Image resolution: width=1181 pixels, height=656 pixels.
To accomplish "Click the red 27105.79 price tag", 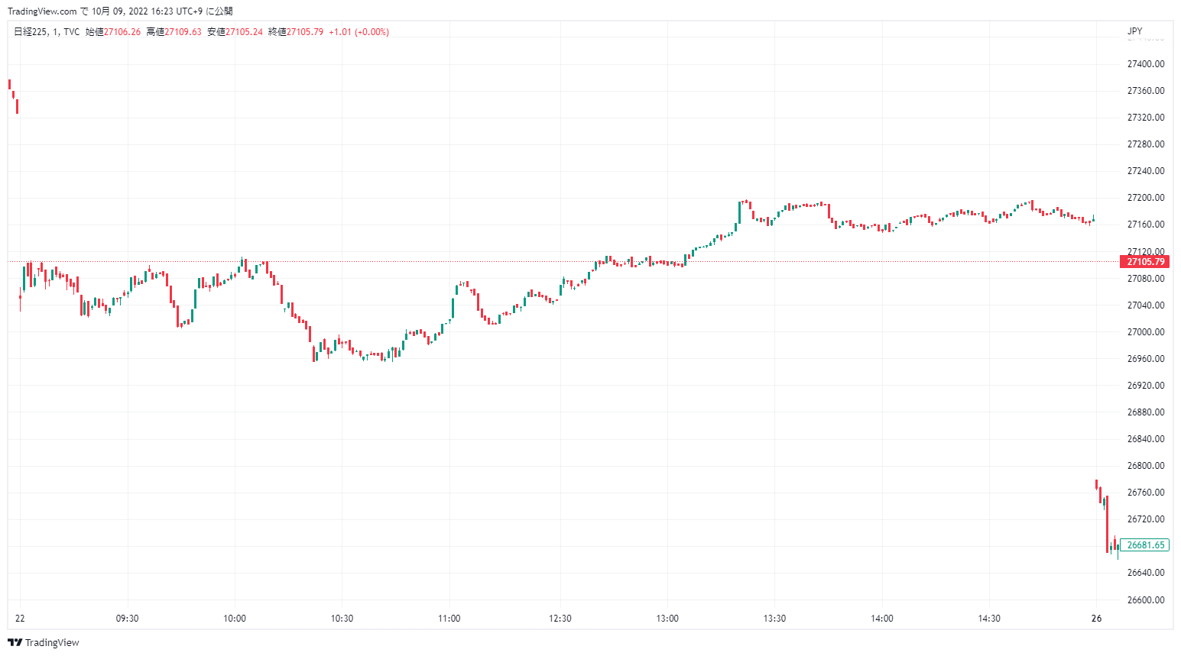I will [x=1145, y=262].
